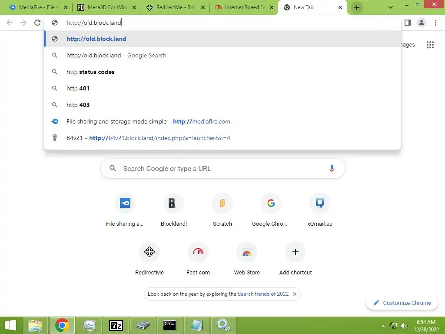Open the Fast.com shortcut
This screenshot has height=334, width=445.
coord(198,258)
